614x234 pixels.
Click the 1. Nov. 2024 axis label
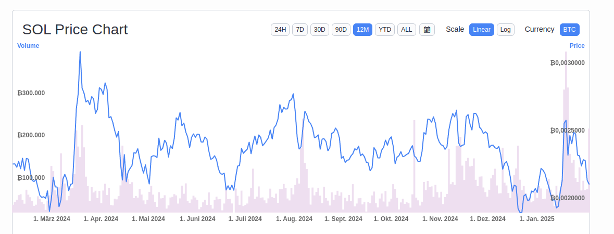[440, 219]
